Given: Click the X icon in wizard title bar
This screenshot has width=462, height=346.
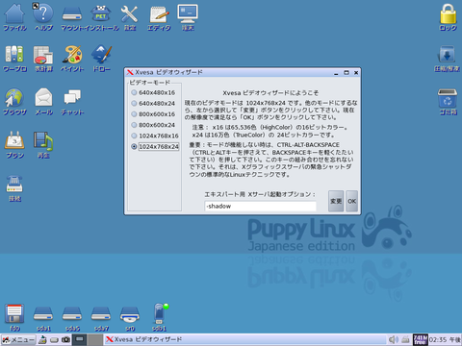Looking at the screenshot, I should [x=130, y=72].
